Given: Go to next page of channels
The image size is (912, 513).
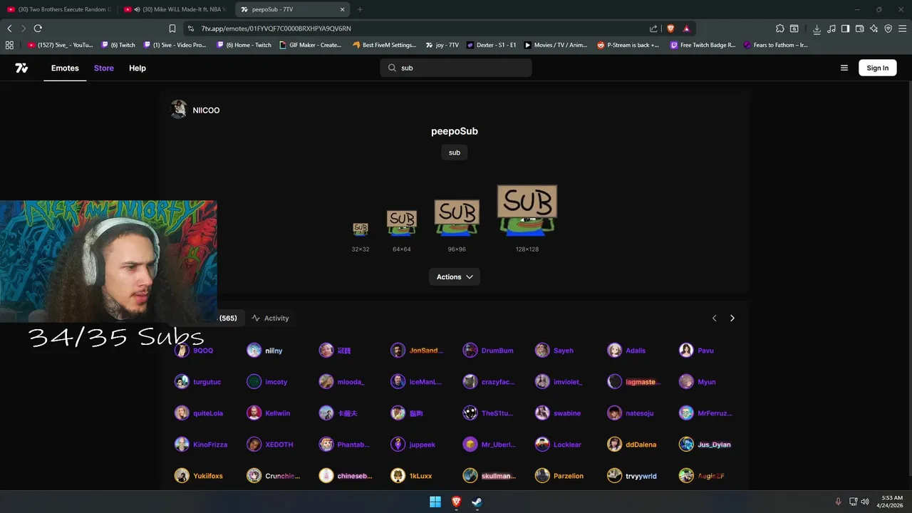Looking at the screenshot, I should click(732, 318).
